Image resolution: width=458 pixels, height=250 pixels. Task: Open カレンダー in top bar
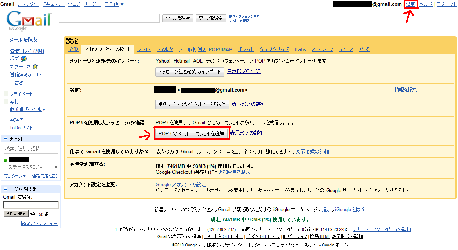(x=28, y=4)
